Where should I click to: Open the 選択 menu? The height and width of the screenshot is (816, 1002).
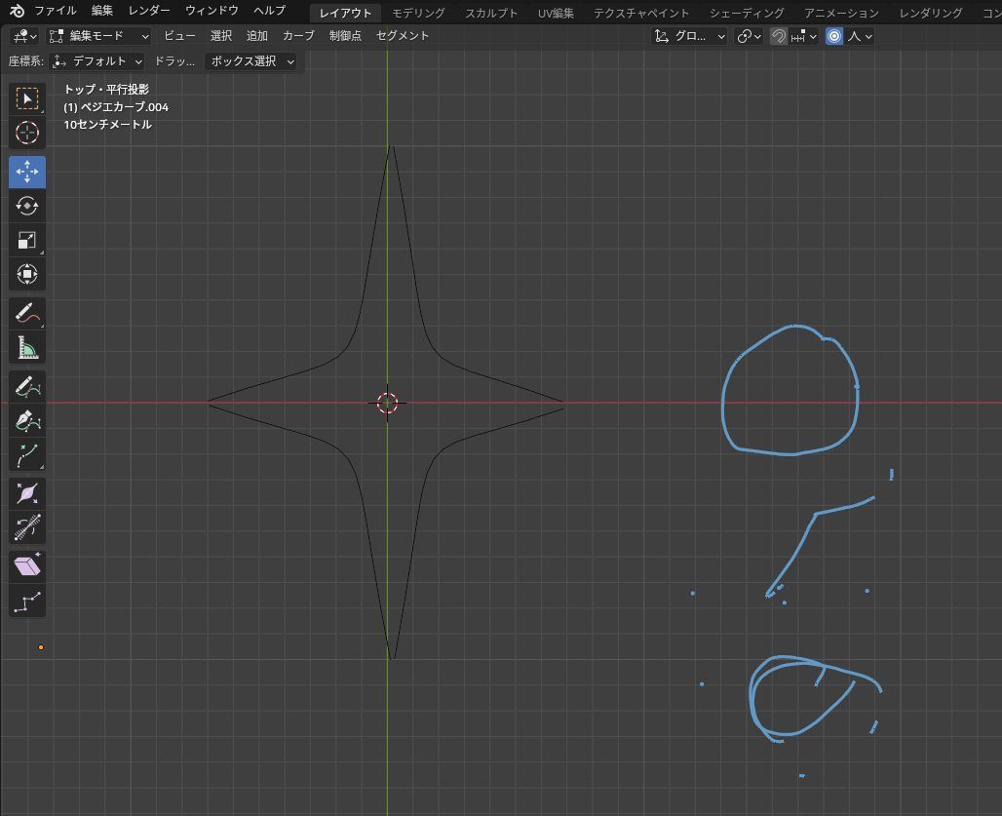pos(221,36)
